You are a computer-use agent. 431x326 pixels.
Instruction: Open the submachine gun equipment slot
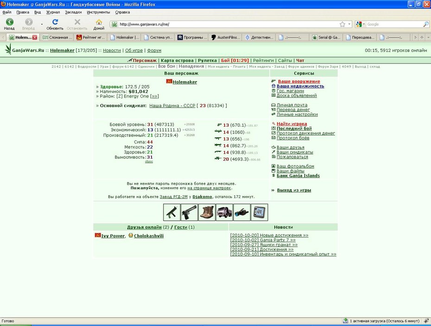tap(172, 212)
